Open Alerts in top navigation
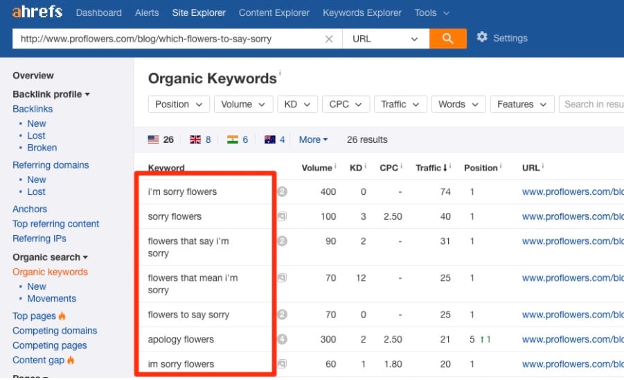 (x=147, y=12)
